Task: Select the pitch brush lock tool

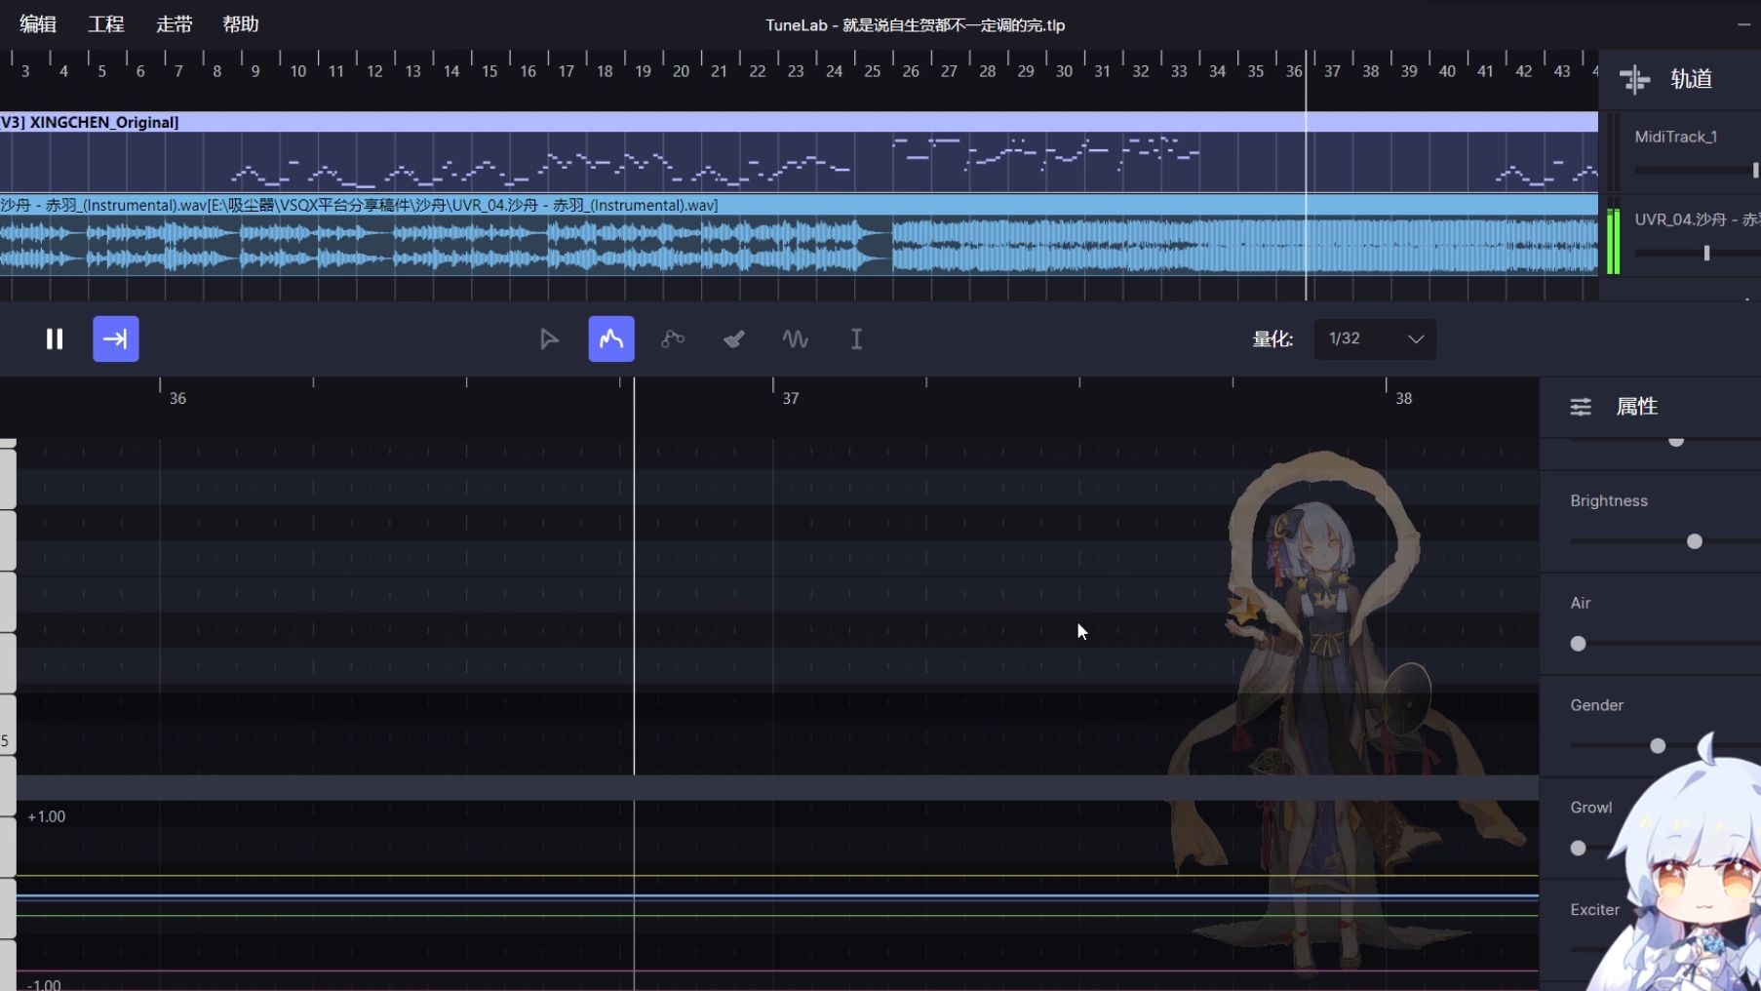Action: point(734,338)
